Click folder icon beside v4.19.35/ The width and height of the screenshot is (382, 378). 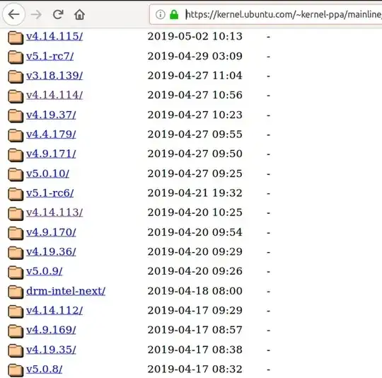tap(16, 350)
